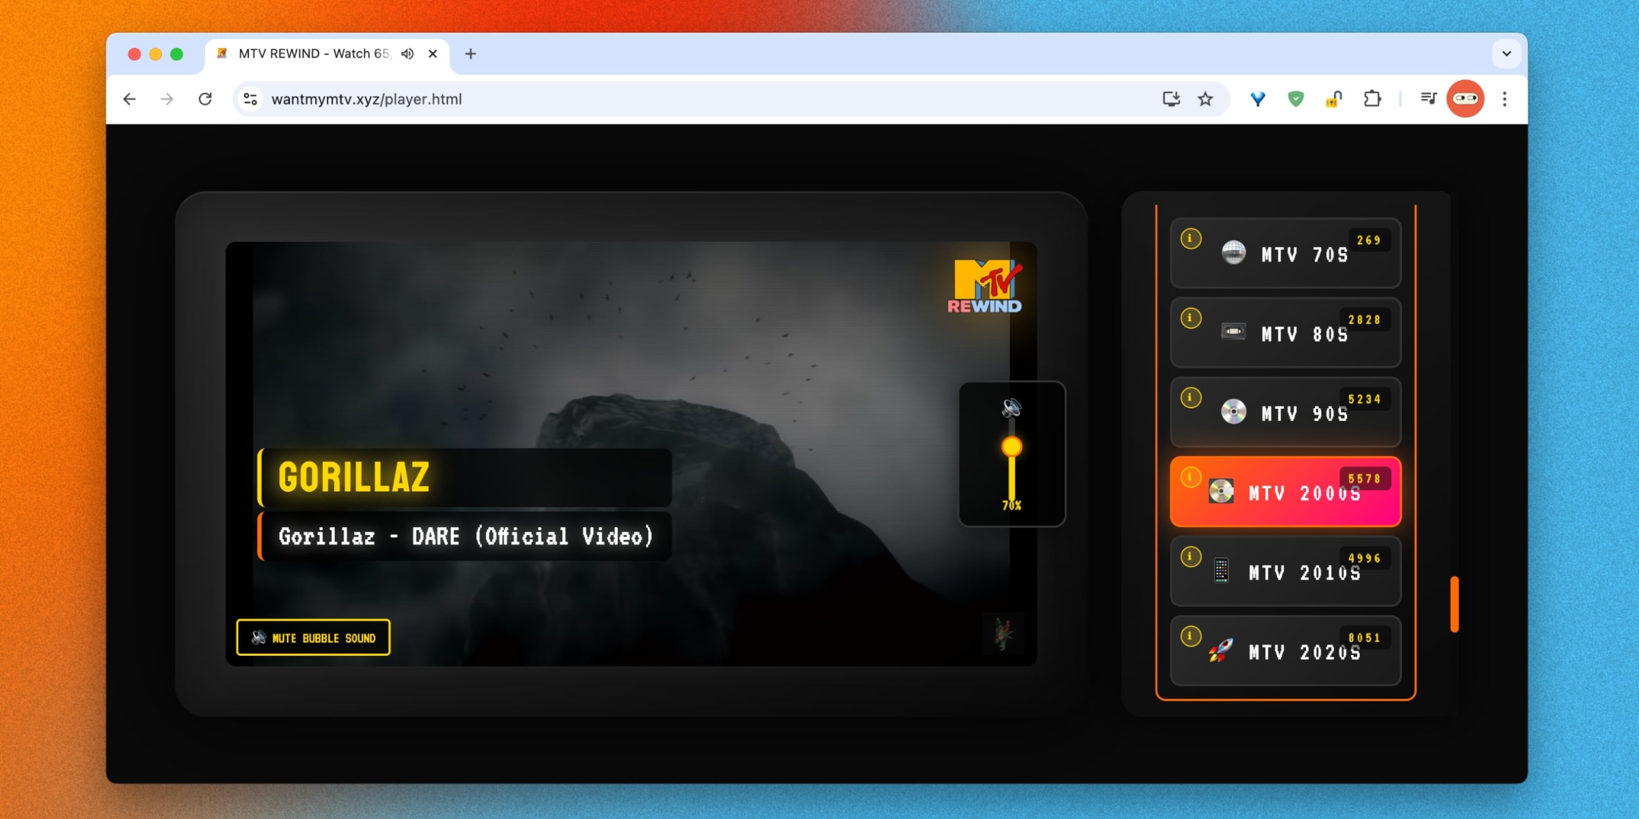Expand the tab search chevron dropdown
1639x819 pixels.
coord(1506,54)
